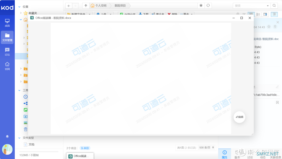Switch to list view
Image resolution: width=282 pixels, height=159 pixels.
(258, 14)
